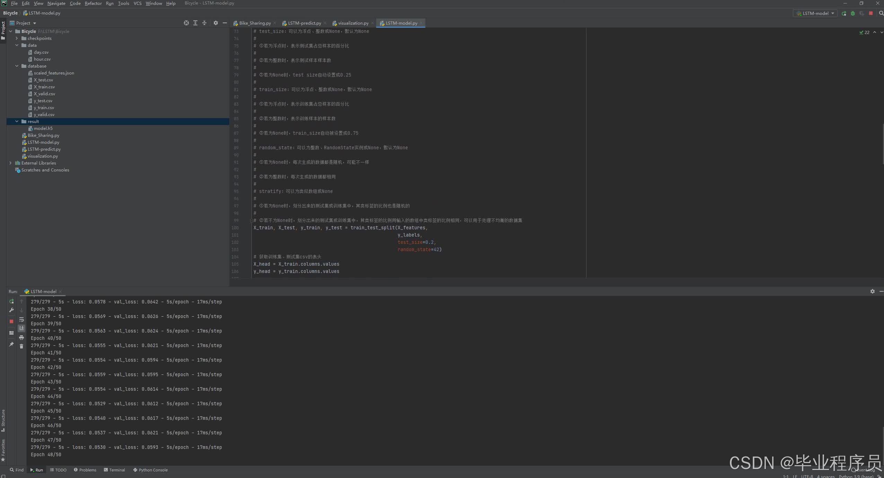884x478 pixels.
Task: Open the Refactor menu
Action: (93, 3)
